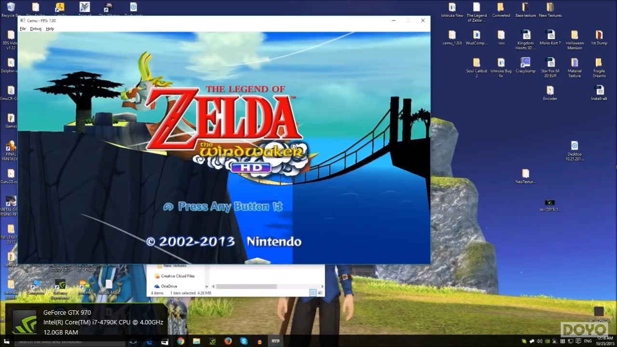Open the Windows Store taskbar icon
617x347 pixels.
point(165,341)
